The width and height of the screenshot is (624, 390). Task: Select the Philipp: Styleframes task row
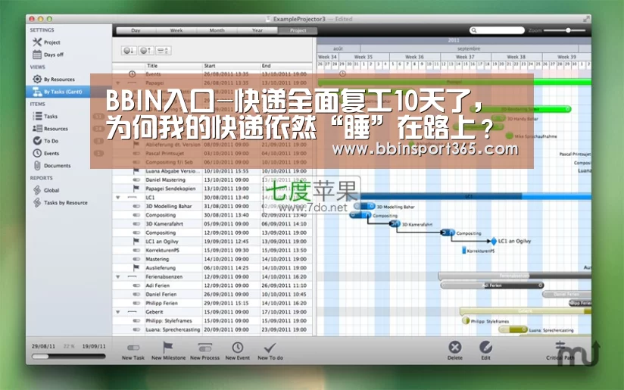click(x=213, y=321)
